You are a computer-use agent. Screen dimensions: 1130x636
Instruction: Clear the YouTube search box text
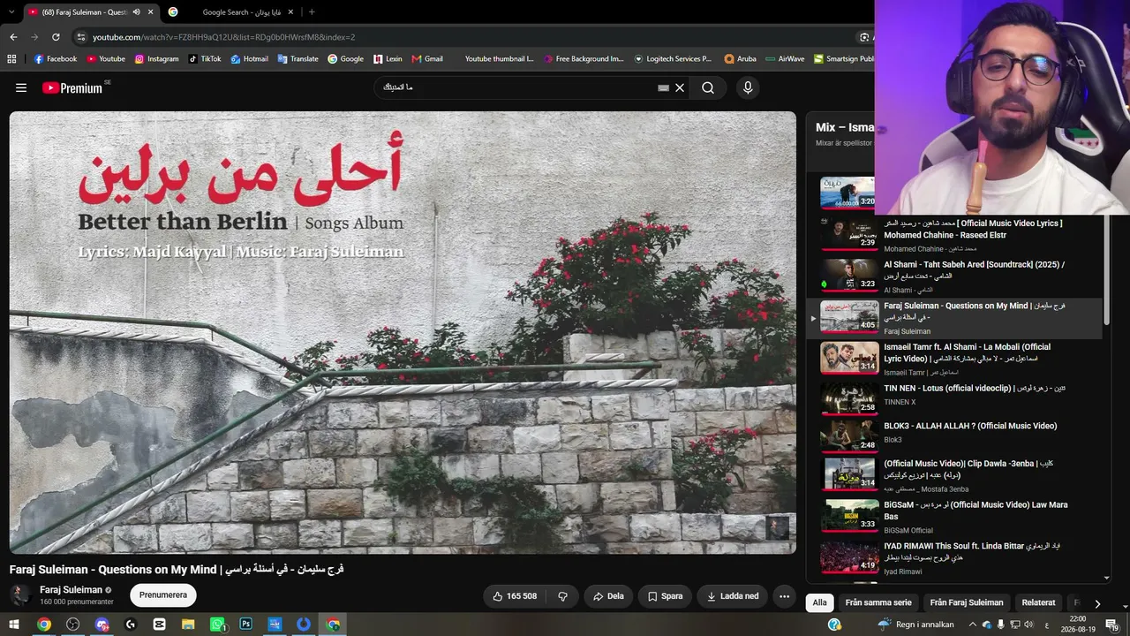[680, 87]
